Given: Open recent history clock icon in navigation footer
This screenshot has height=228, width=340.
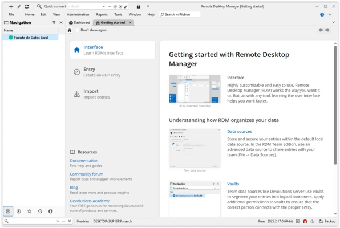Looking at the screenshot, I should point(40,211).
